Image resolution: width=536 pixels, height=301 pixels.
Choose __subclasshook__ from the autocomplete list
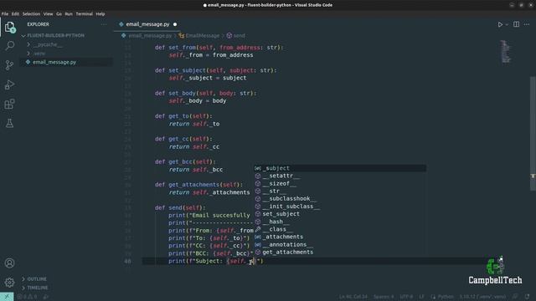340,199
